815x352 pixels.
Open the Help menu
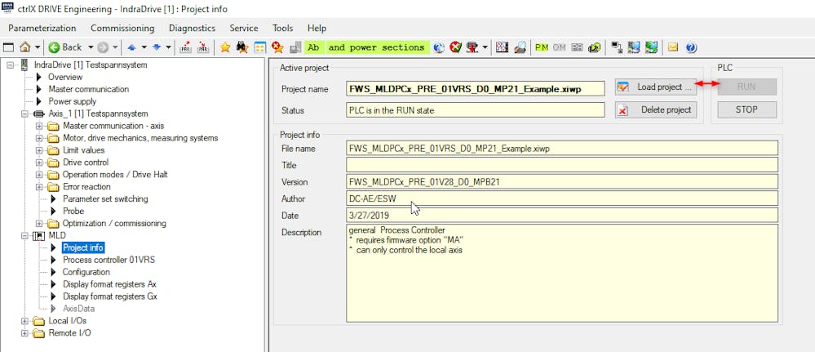pos(317,28)
